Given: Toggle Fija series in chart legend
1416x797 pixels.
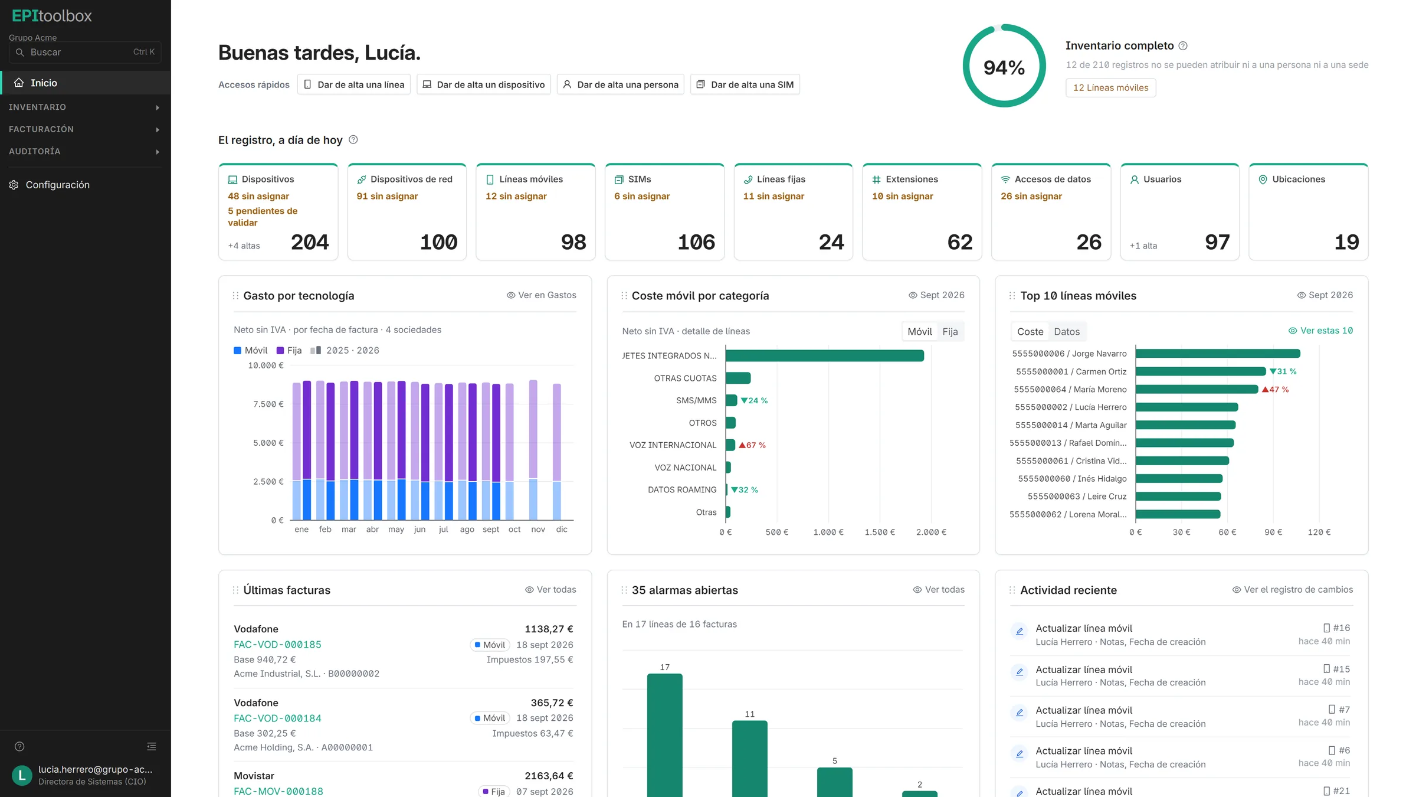Looking at the screenshot, I should pos(289,351).
